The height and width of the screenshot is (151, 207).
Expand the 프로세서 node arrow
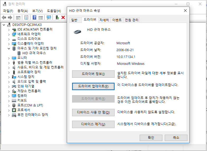coord(9,110)
